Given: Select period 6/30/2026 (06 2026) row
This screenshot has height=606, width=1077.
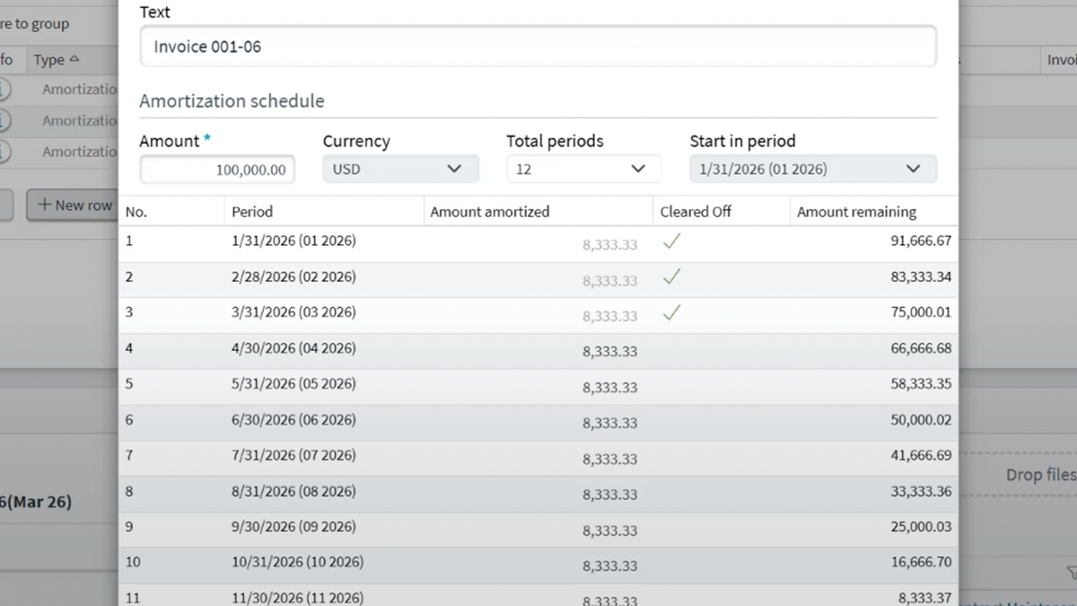Looking at the screenshot, I should (538, 423).
